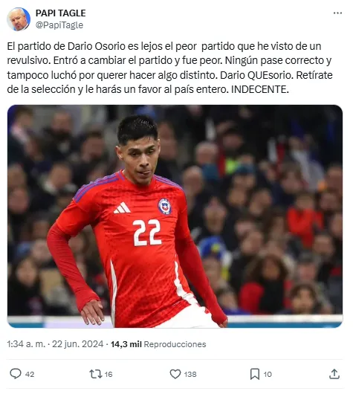Click the repost arrows icon
The image size is (353, 394).
[x=96, y=374]
